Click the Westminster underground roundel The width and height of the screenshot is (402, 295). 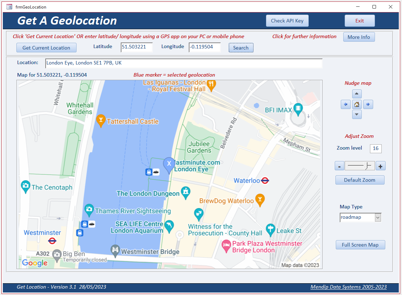[x=52, y=241]
